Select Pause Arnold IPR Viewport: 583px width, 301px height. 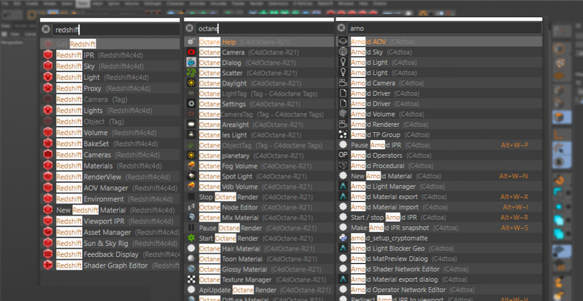(439, 145)
